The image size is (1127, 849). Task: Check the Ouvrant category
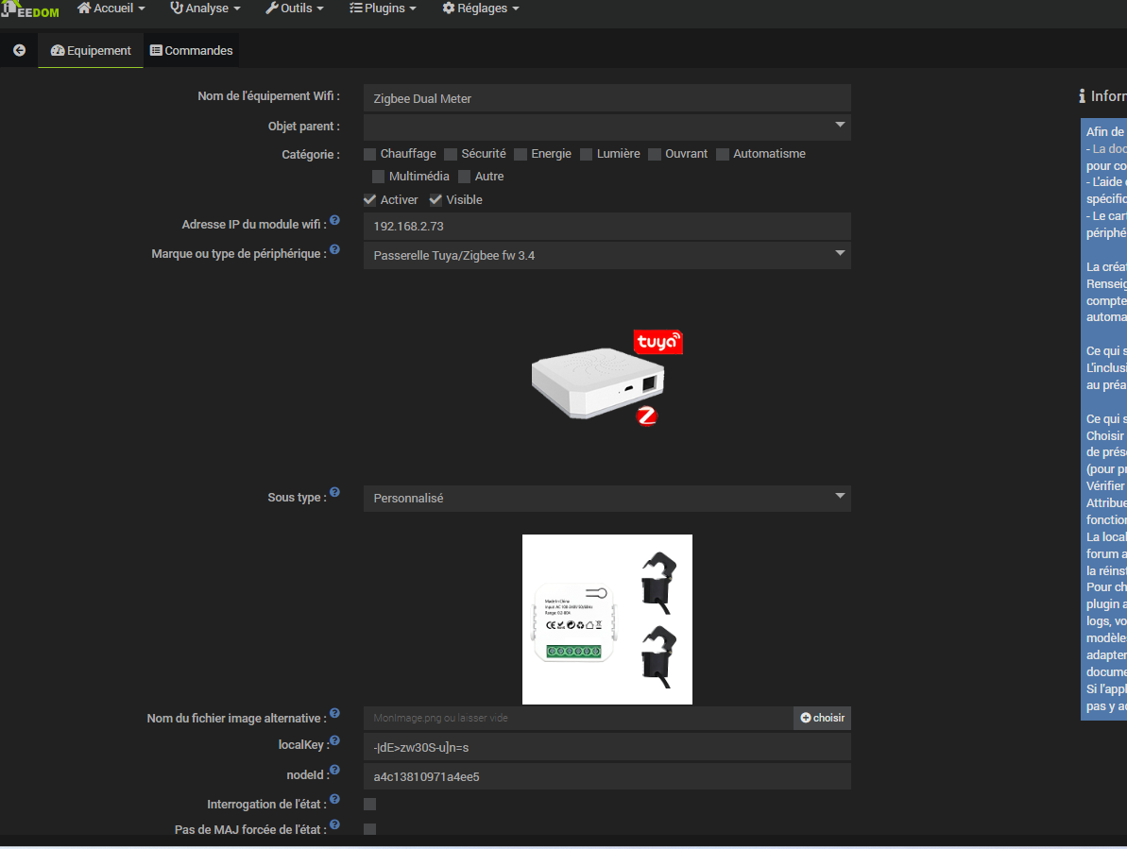click(655, 155)
